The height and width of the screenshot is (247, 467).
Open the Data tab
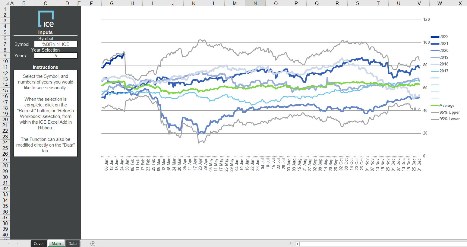[x=72, y=243]
